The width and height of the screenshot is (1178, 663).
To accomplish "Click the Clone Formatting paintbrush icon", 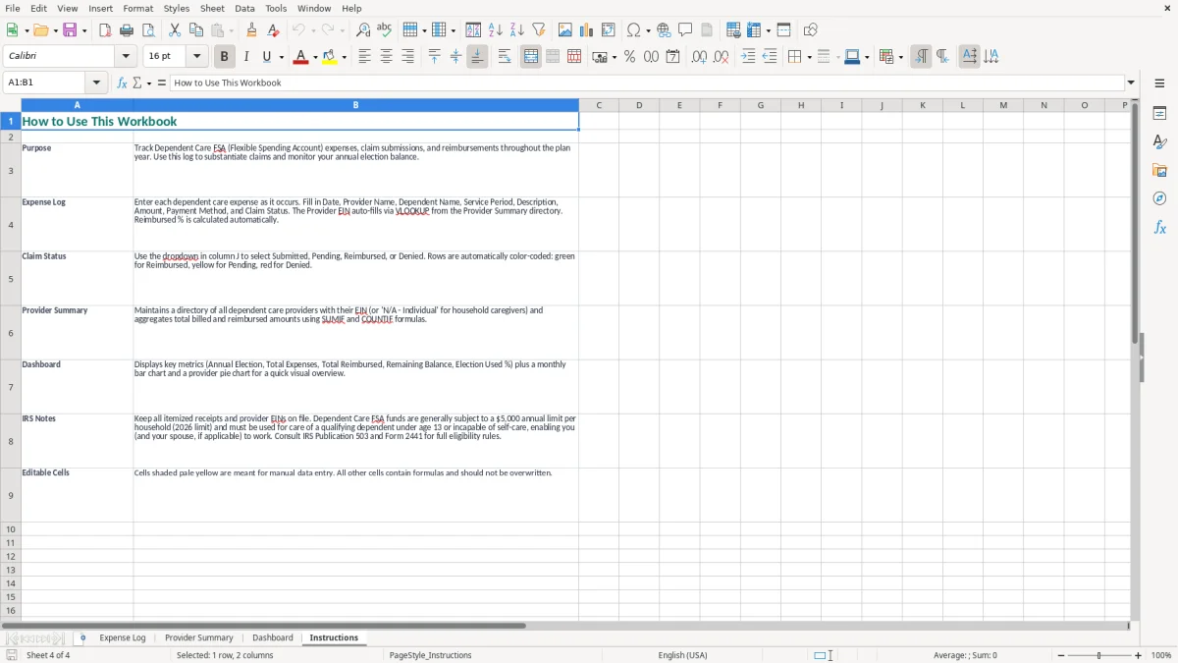I will point(252,30).
